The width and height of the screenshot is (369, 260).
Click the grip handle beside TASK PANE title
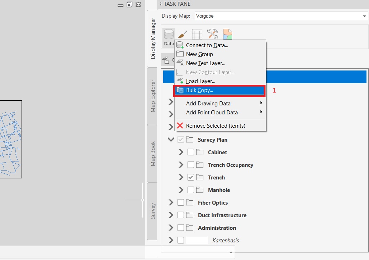tap(161, 4)
